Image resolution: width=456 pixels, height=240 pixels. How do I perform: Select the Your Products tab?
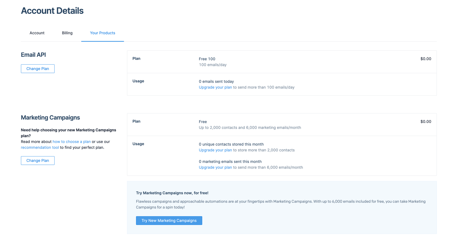(x=103, y=33)
